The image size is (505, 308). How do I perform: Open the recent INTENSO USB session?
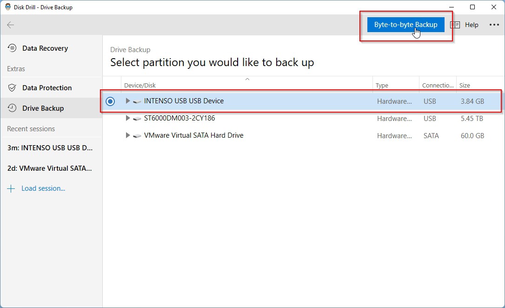[50, 148]
